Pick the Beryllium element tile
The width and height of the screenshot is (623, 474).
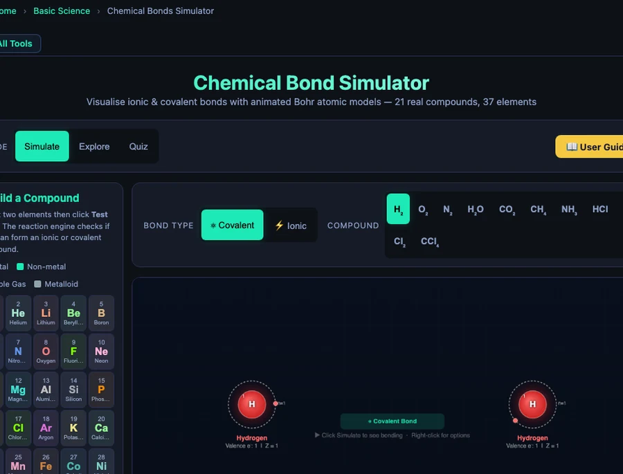click(73, 313)
